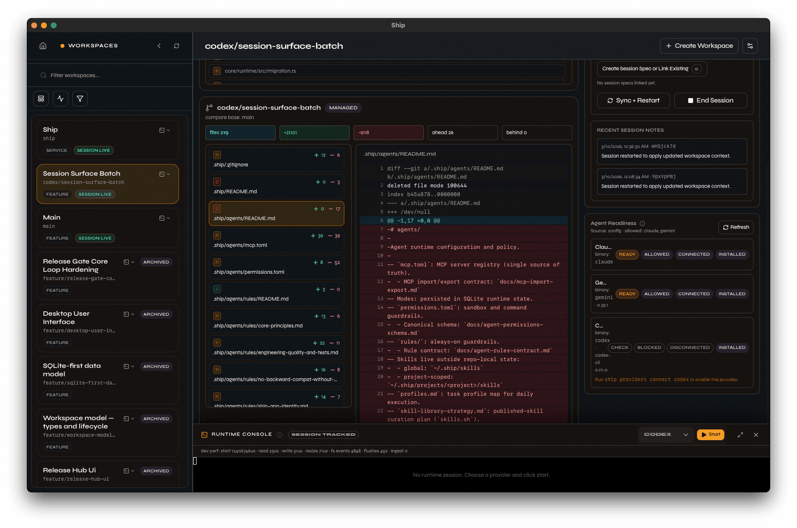Click the Create Workspace button

point(698,45)
